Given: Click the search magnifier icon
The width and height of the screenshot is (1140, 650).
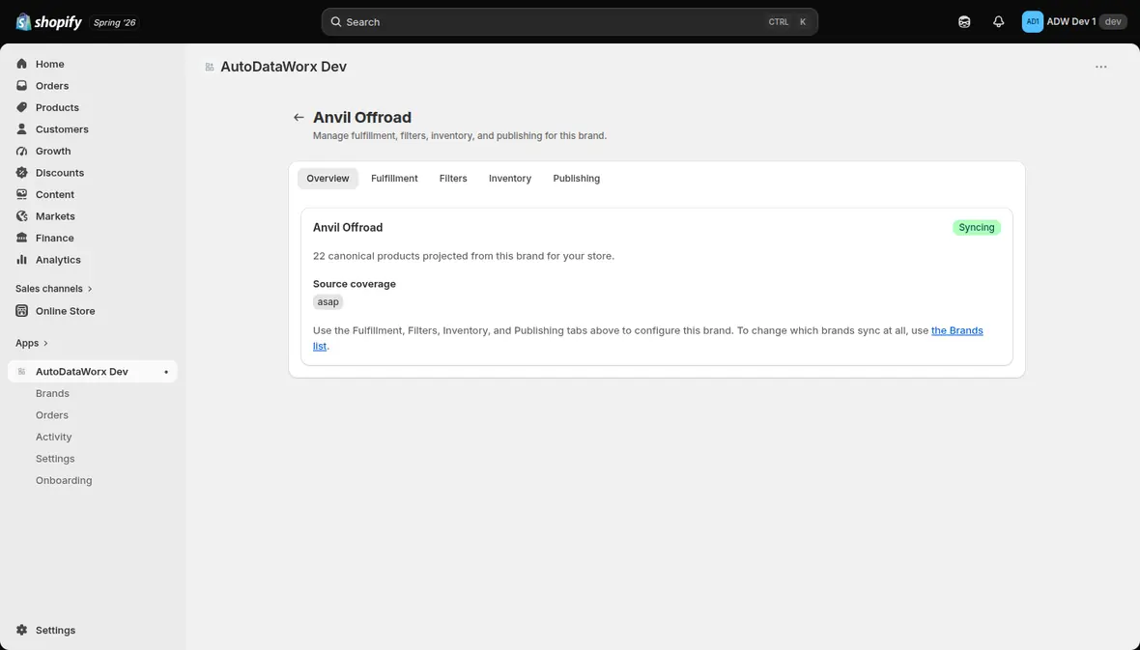Looking at the screenshot, I should [336, 22].
